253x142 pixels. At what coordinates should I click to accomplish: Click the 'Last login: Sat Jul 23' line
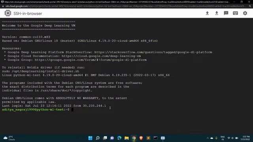click(x=54, y=106)
